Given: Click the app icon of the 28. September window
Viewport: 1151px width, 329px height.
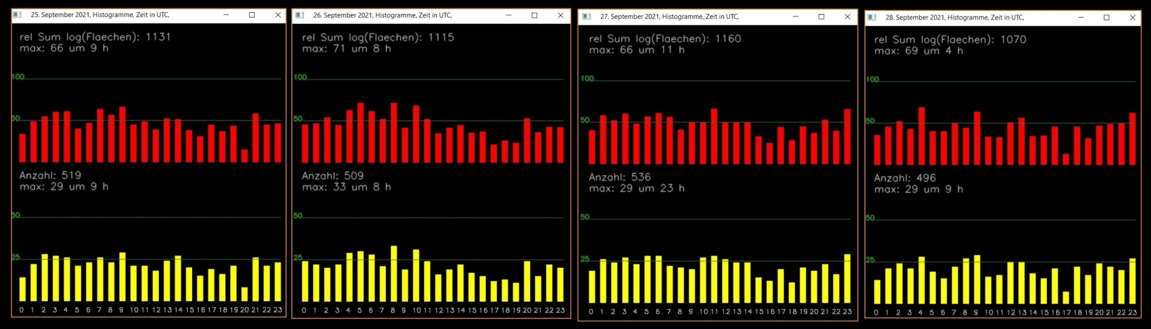Looking at the screenshot, I should click(872, 18).
